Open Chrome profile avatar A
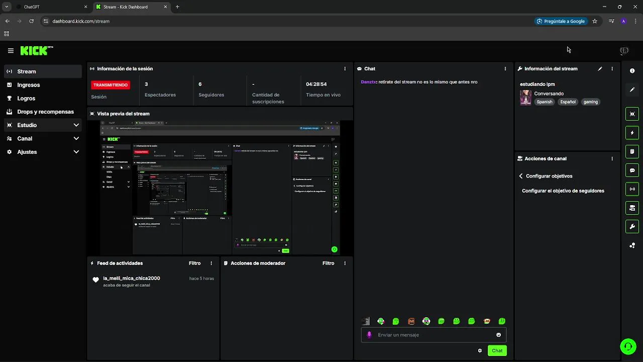 [x=623, y=21]
